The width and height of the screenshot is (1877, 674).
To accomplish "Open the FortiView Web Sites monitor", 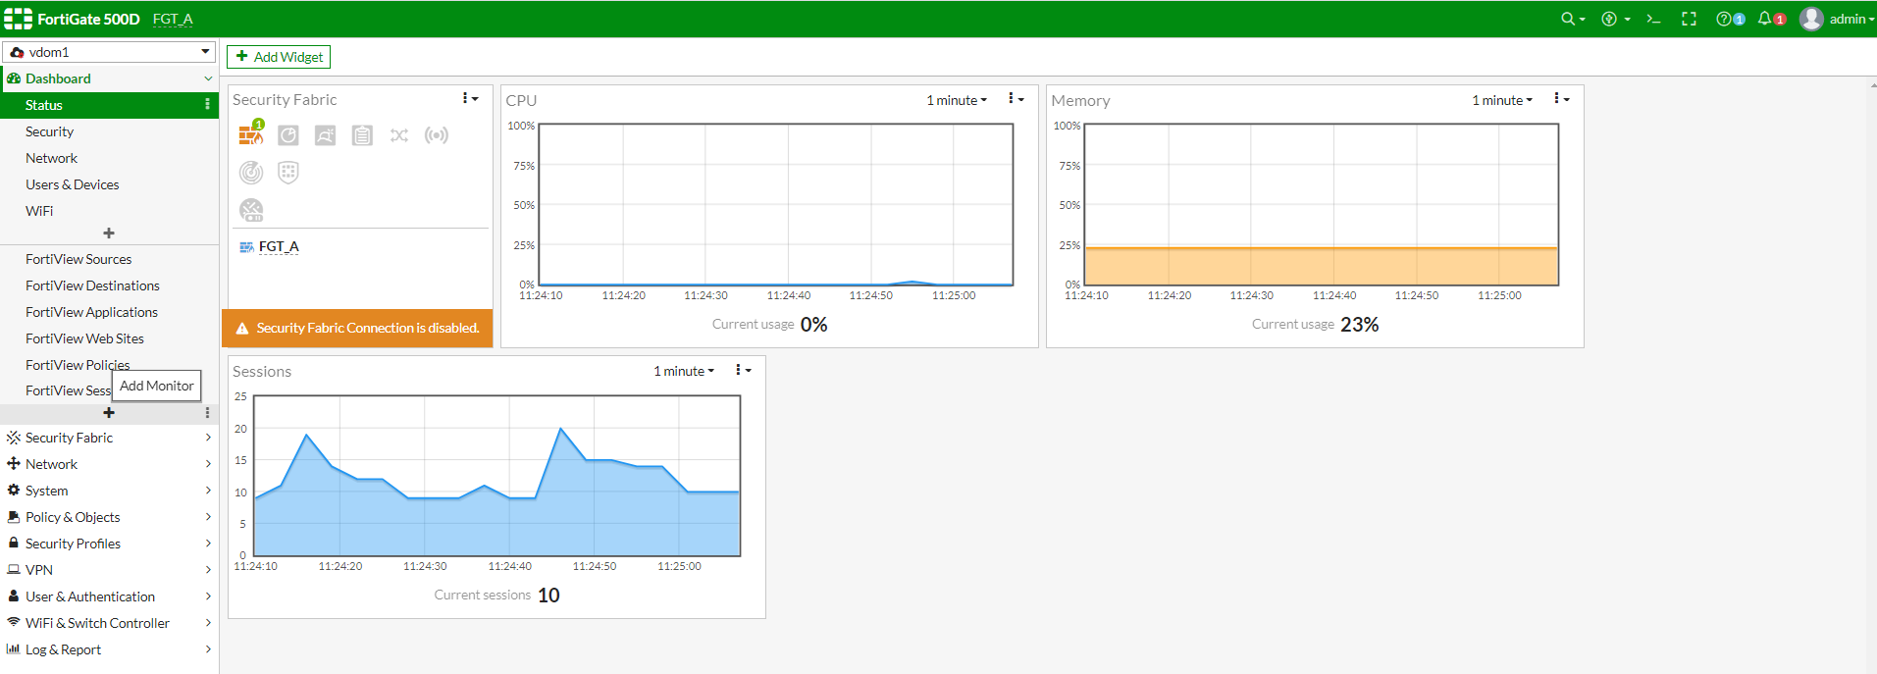I will coord(84,338).
